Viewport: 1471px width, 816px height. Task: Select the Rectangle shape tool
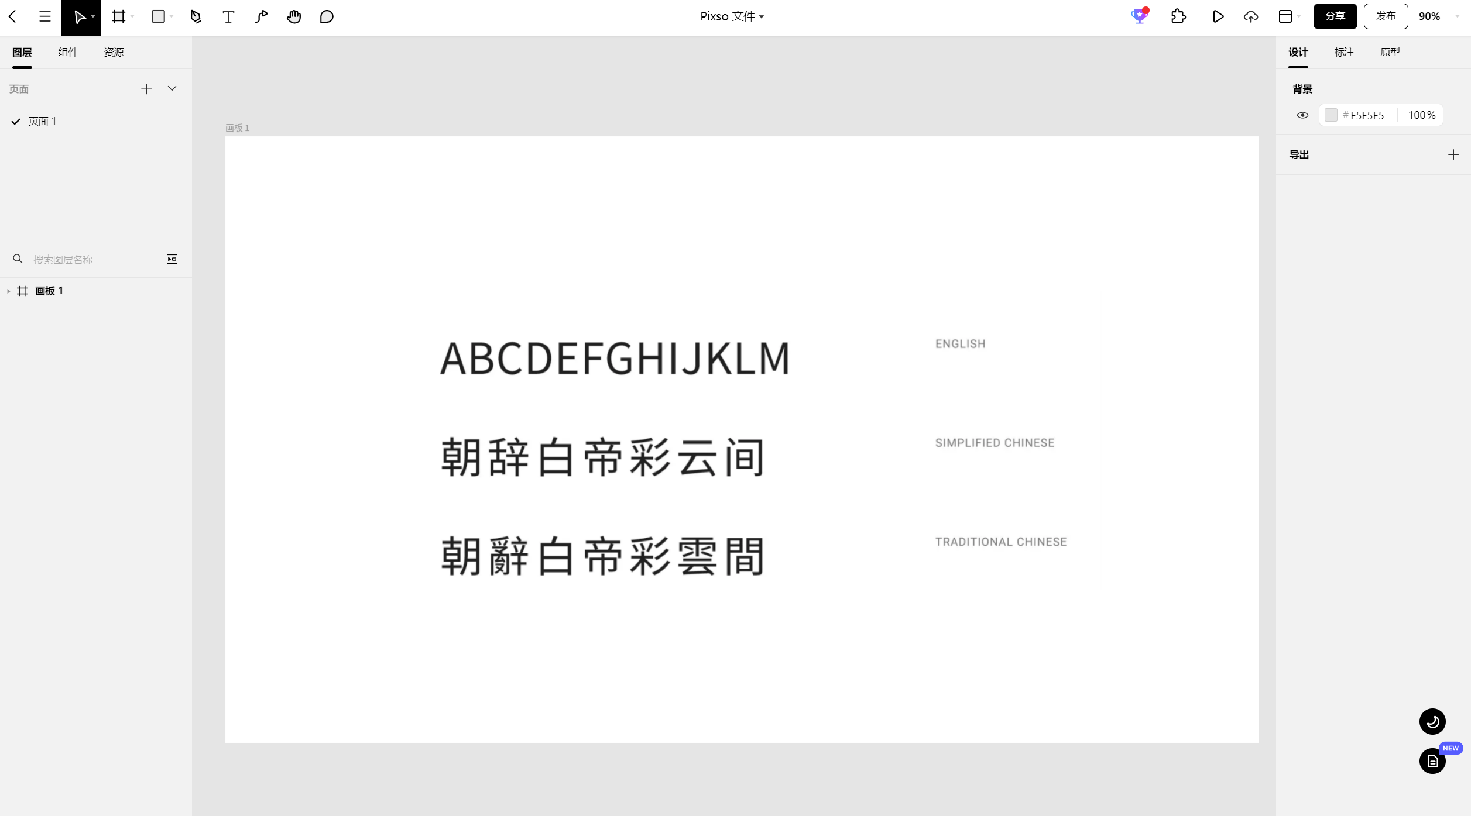[x=158, y=16]
